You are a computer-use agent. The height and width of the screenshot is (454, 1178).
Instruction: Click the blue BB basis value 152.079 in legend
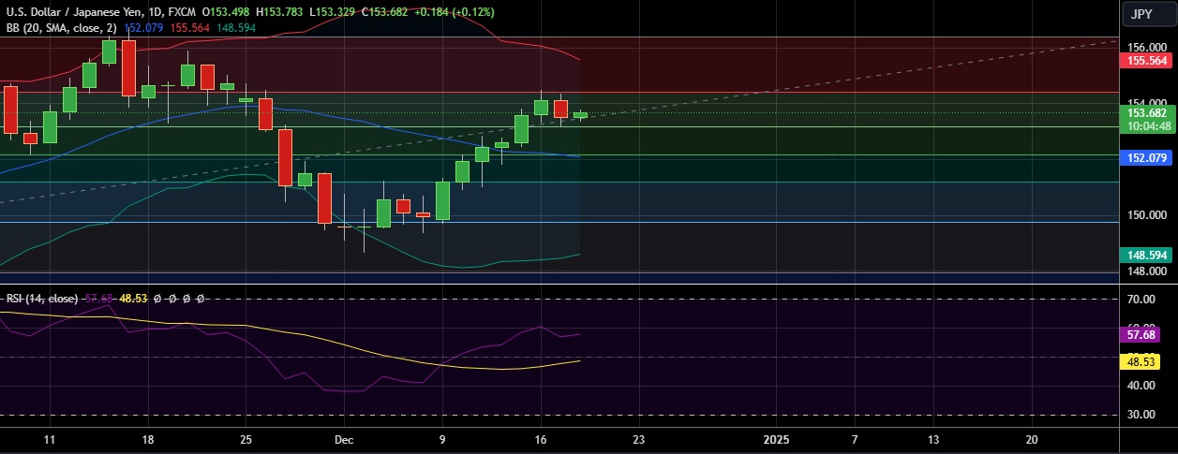click(143, 29)
